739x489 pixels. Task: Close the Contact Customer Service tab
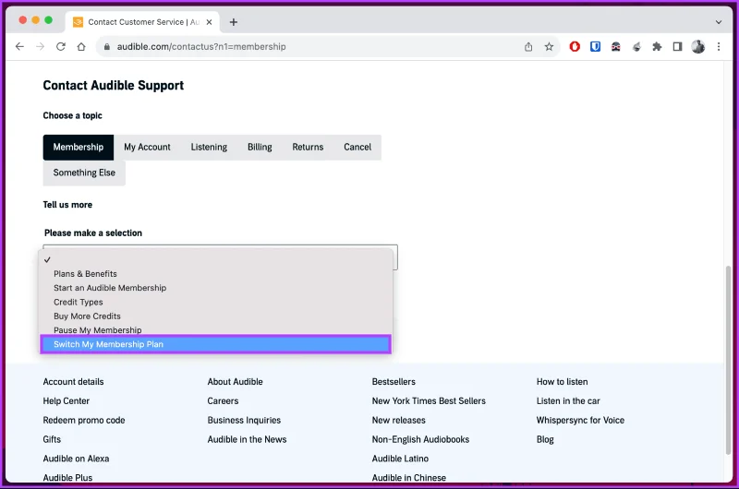[210, 22]
